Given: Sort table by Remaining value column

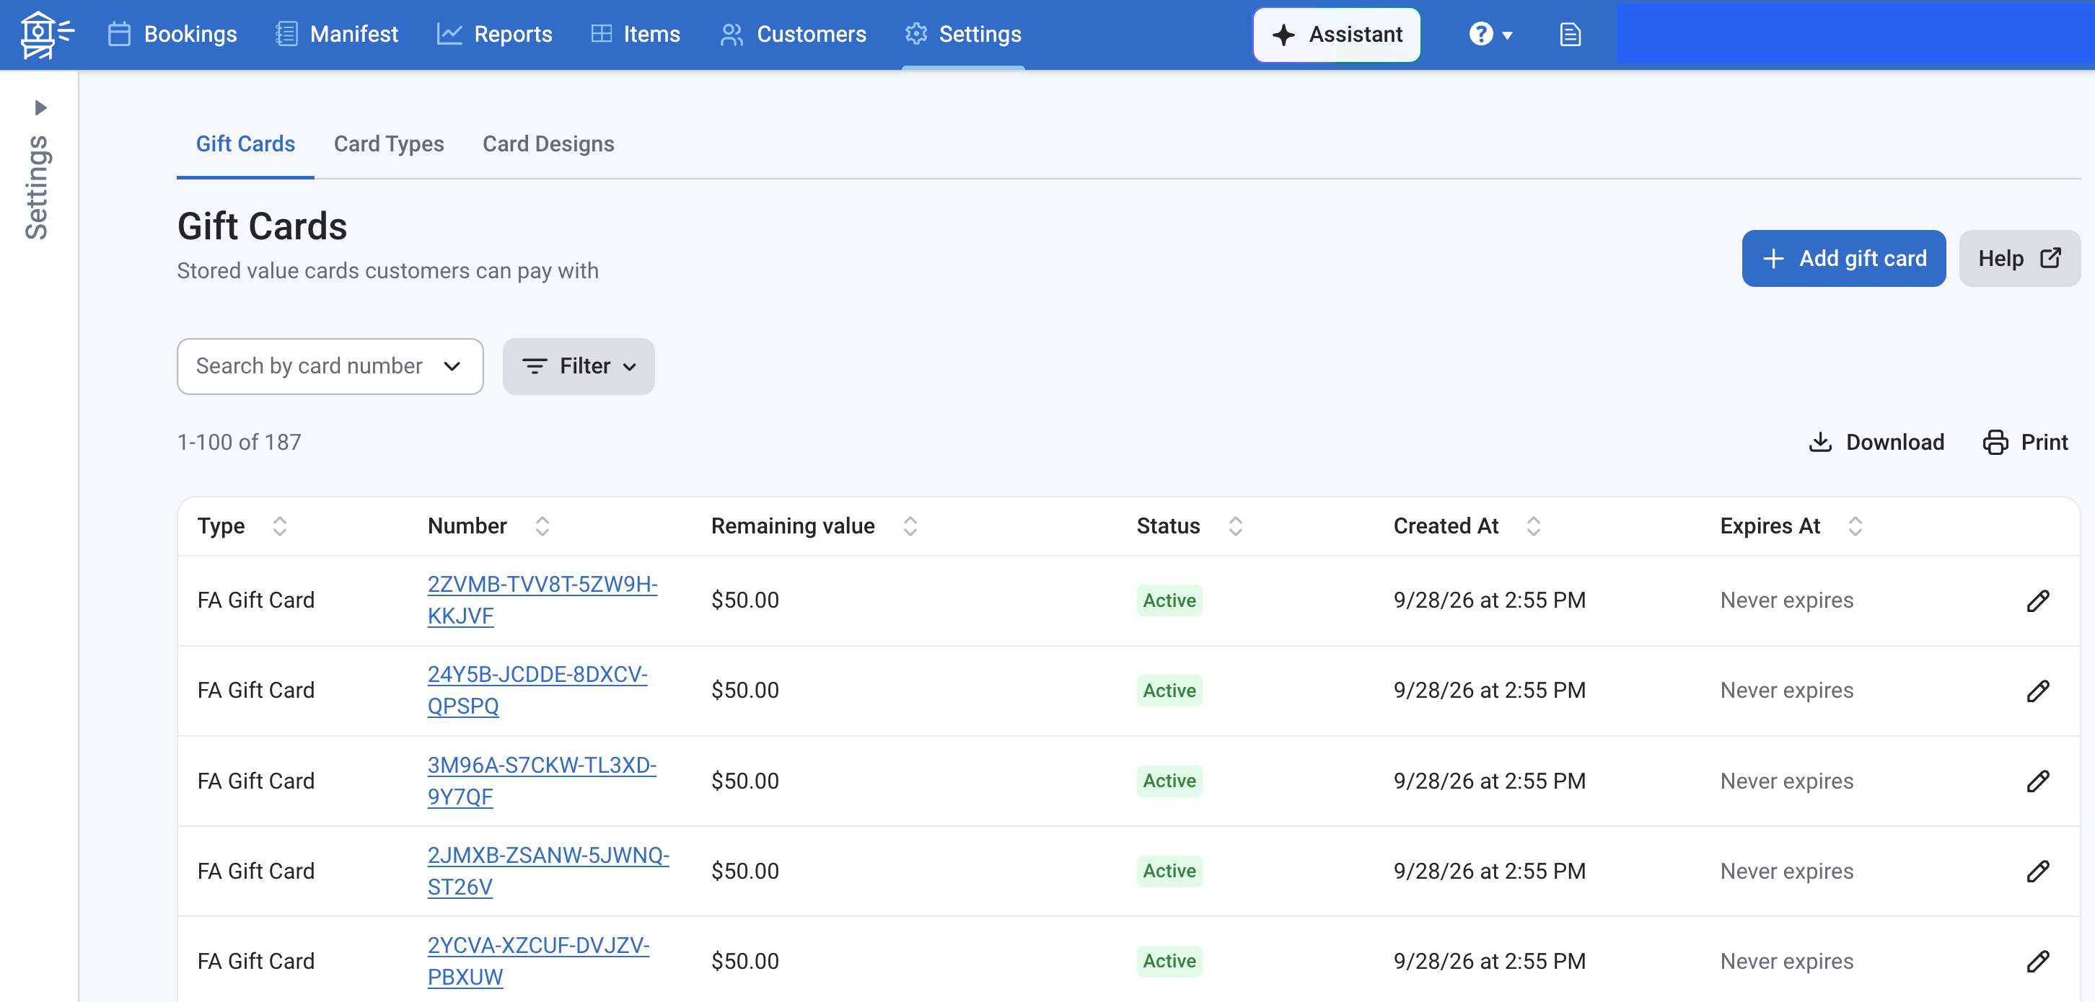Looking at the screenshot, I should (910, 526).
